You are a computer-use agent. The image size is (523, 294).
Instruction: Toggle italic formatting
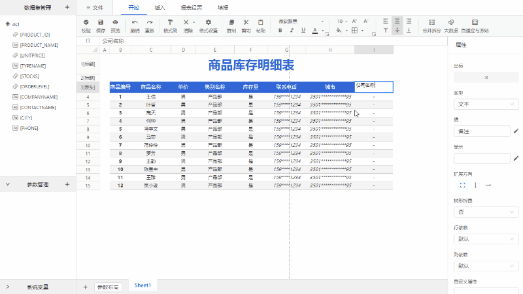(292, 30)
